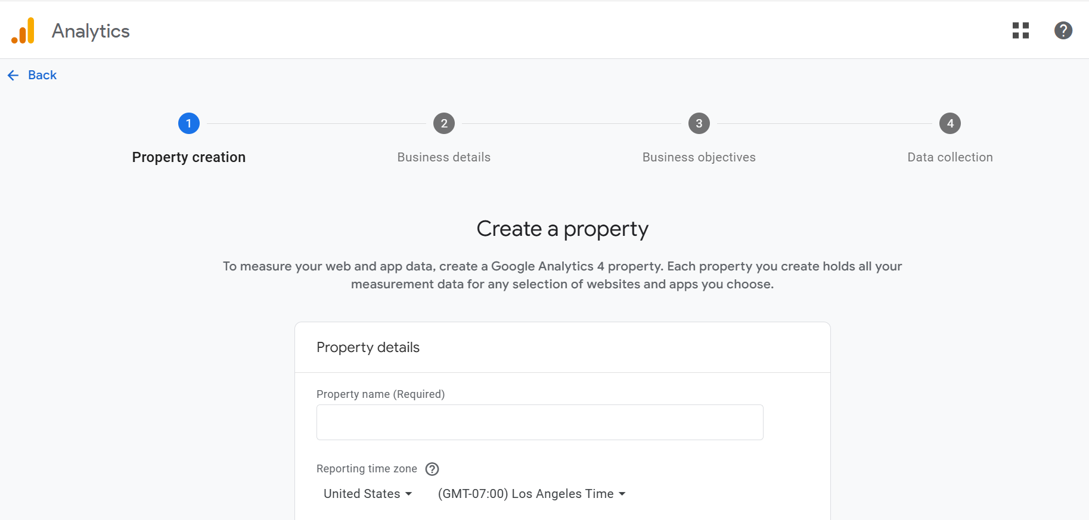Click the Create a property heading

[x=562, y=229]
